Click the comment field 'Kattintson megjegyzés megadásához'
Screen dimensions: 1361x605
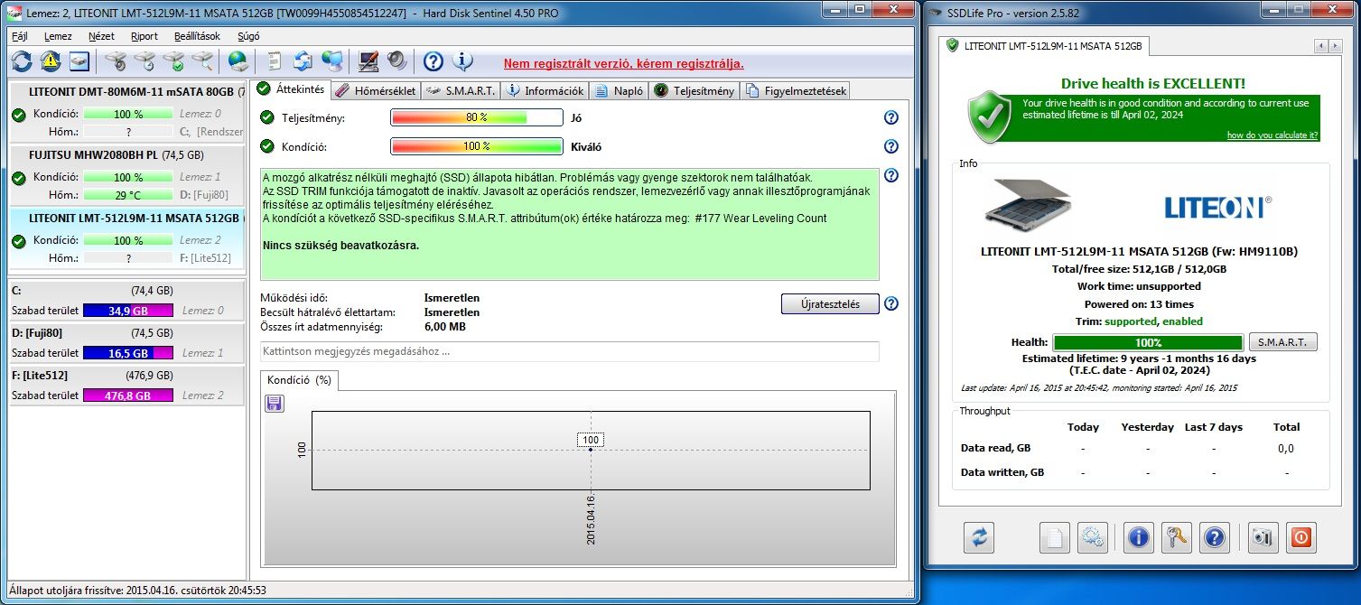[x=569, y=351]
